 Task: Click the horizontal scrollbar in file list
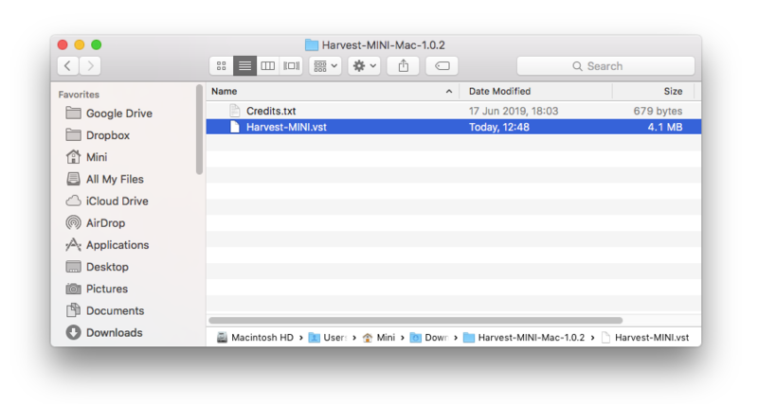coord(416,321)
